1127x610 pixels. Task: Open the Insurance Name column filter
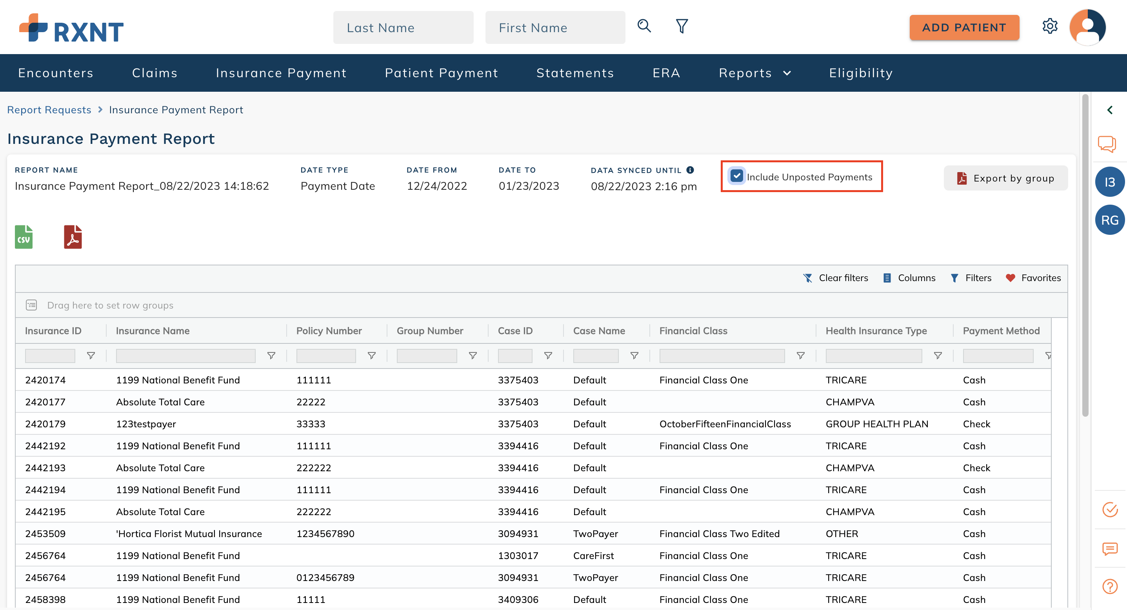coord(271,356)
